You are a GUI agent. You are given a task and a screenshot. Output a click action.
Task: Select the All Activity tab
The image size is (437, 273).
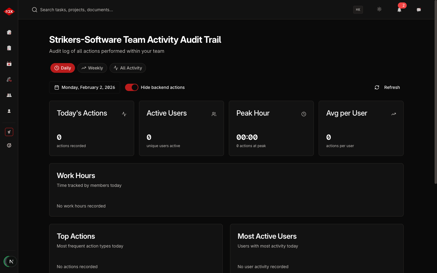coord(127,68)
